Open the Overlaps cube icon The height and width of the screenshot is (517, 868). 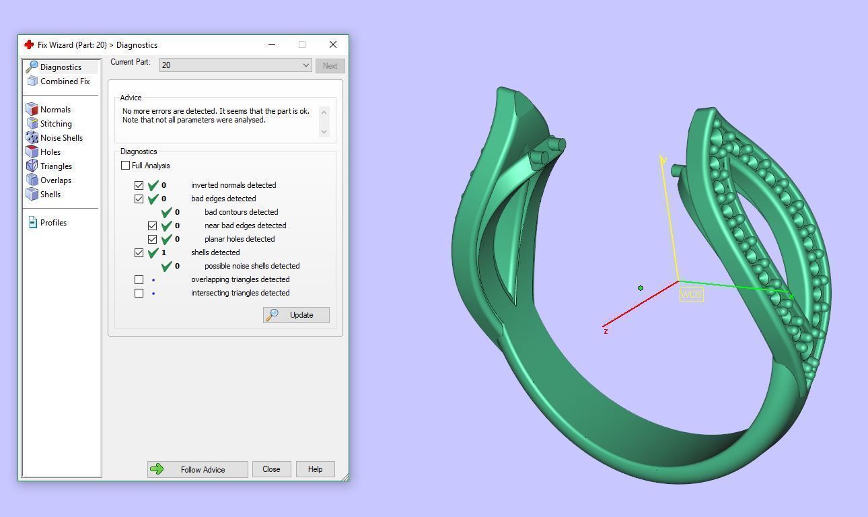pyautogui.click(x=32, y=180)
